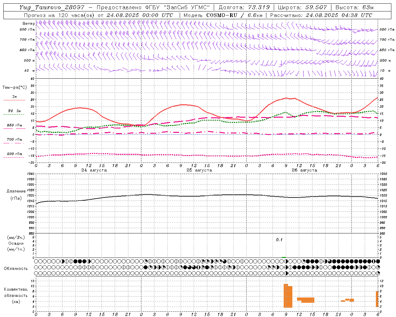
Task: Click the Конвективн. panel label
Action: [x=16, y=289]
